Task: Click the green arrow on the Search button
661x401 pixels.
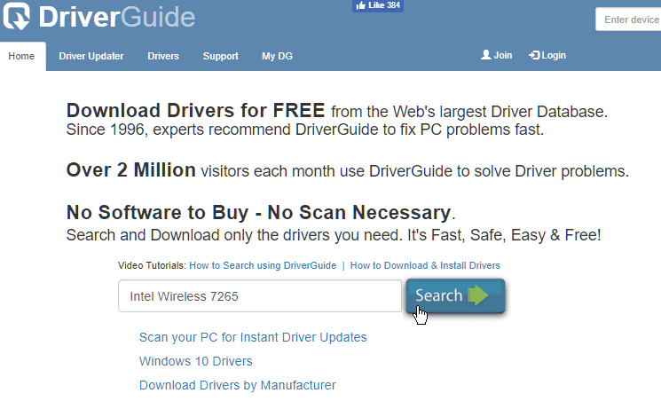Action: [x=477, y=295]
